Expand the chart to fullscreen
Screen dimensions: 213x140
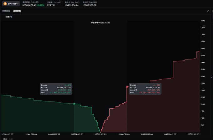(x=208, y=11)
